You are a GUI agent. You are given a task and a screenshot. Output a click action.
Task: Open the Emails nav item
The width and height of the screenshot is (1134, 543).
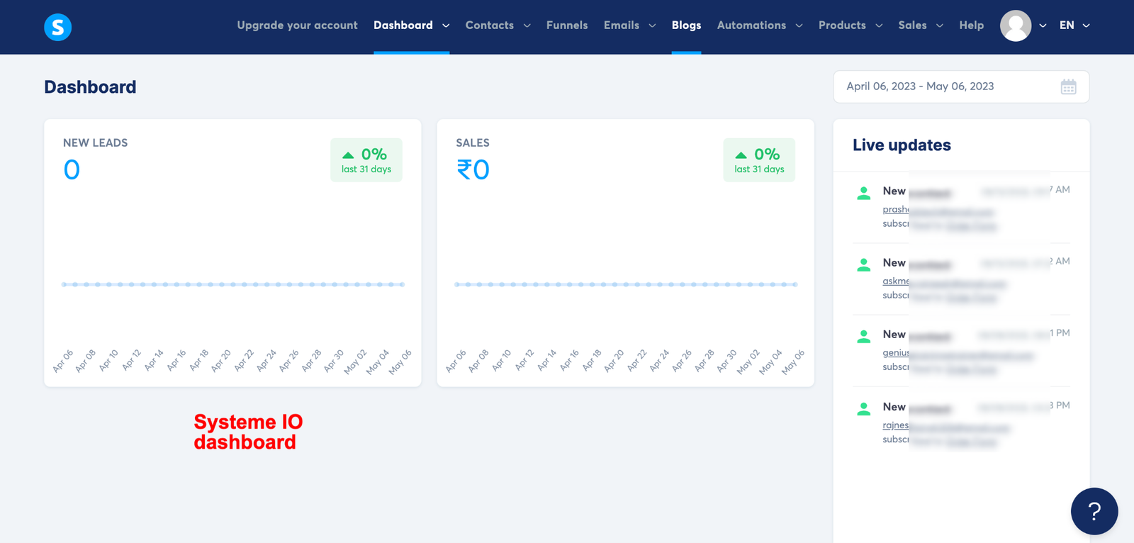click(x=622, y=26)
